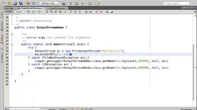Viewport: 197px width, 110px height.
Task: Click the Comment icon in the editor toolbar
Action: point(107,12)
